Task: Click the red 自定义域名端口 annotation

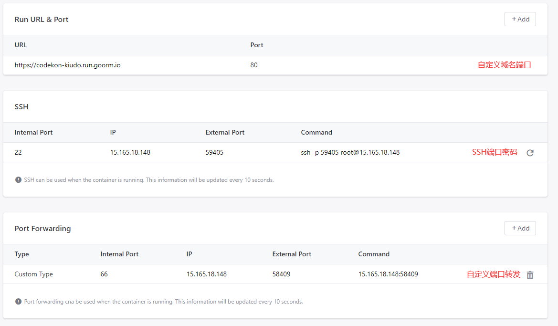Action: coord(504,65)
